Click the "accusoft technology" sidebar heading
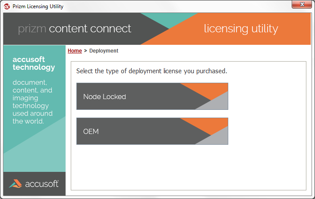315x199 pixels. [34, 63]
